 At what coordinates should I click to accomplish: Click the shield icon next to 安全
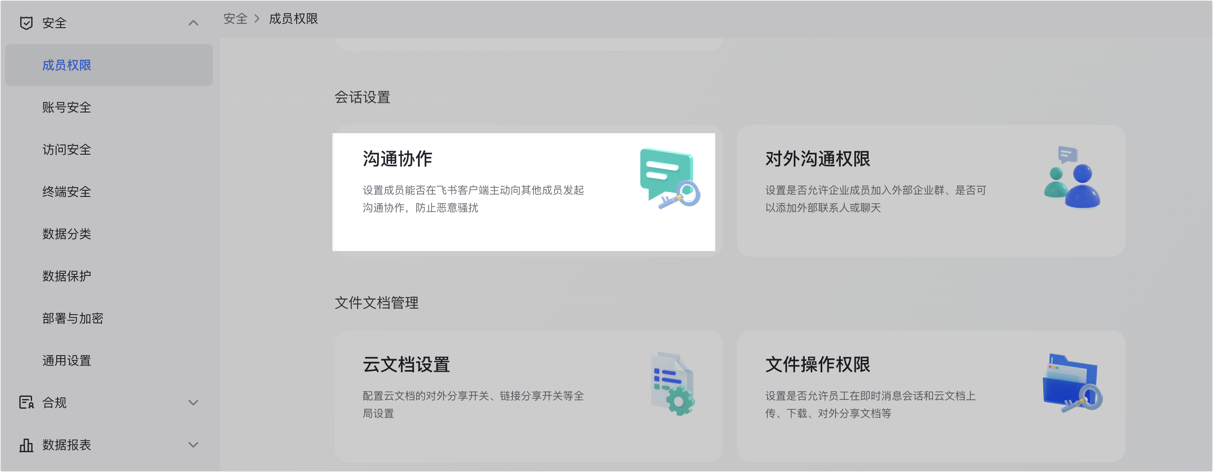click(x=26, y=23)
